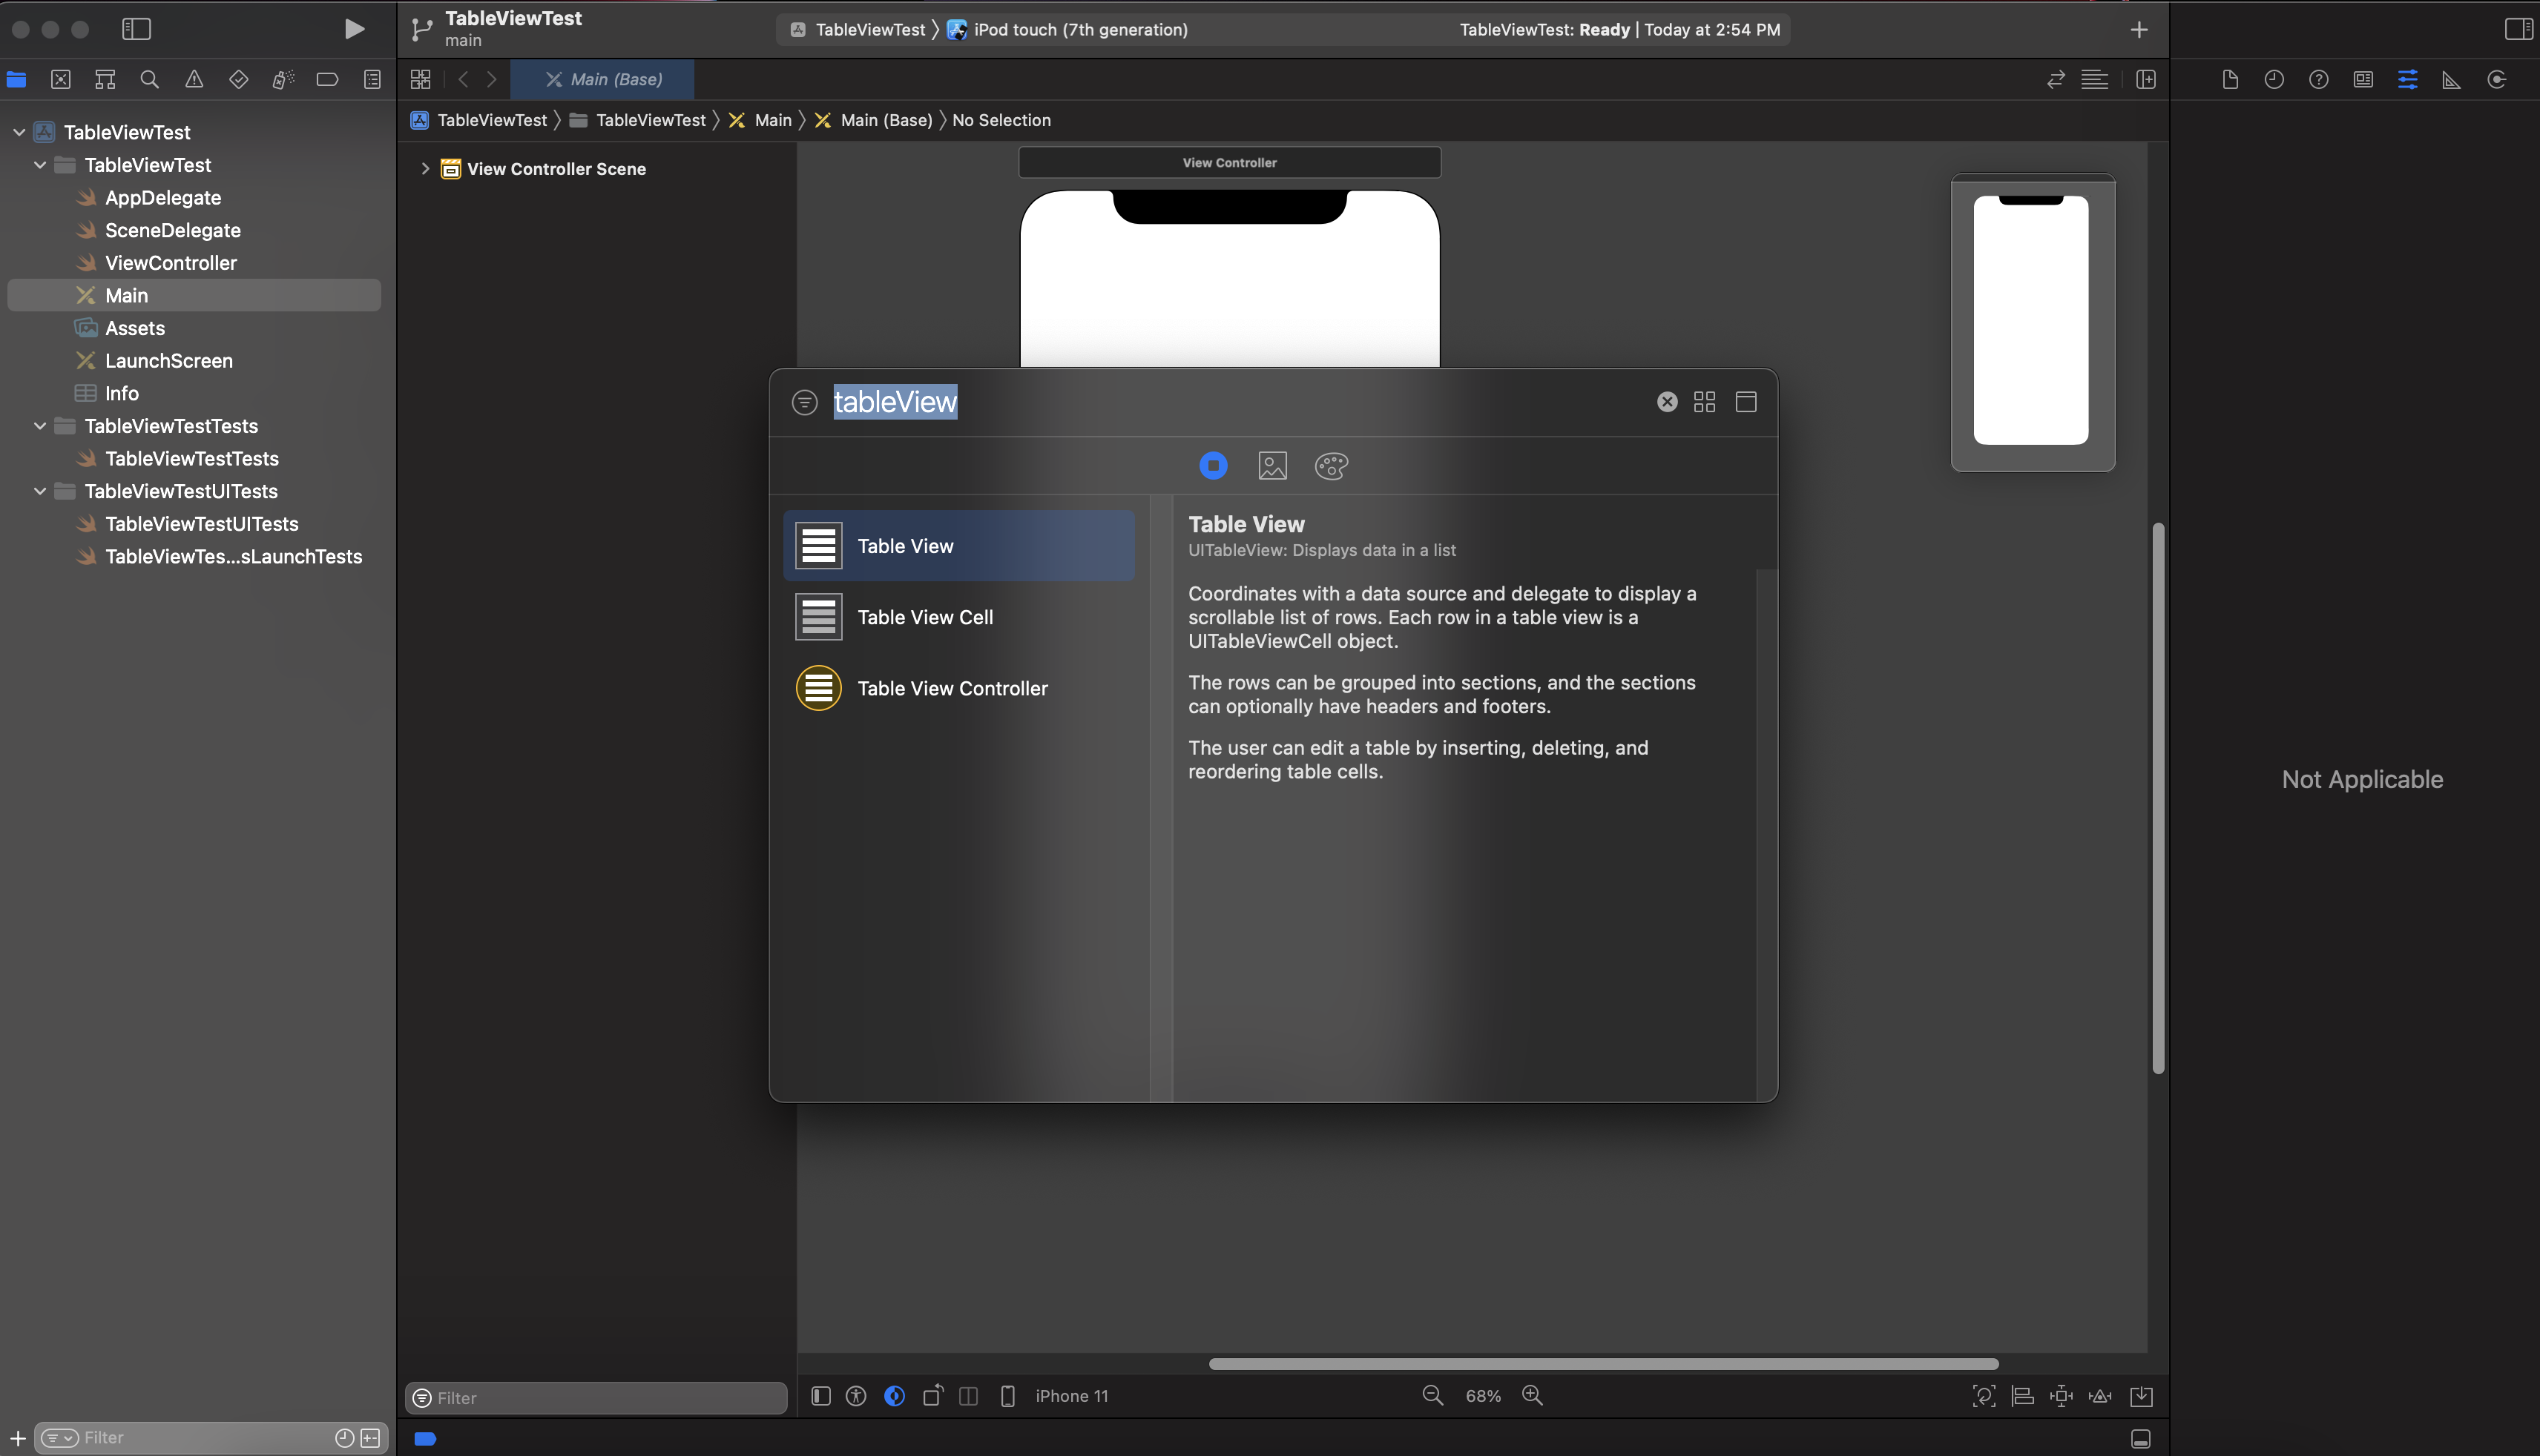
Task: Open the Find navigator magnifier icon
Action: (x=149, y=79)
